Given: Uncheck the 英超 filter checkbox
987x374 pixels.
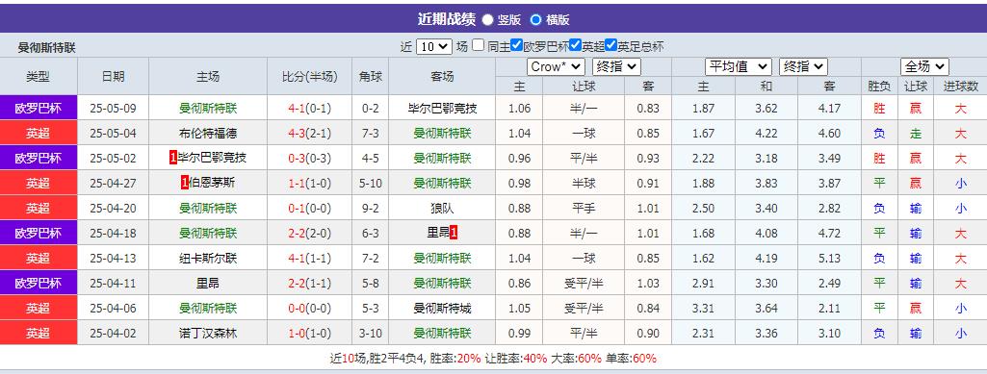Looking at the screenshot, I should point(575,45).
